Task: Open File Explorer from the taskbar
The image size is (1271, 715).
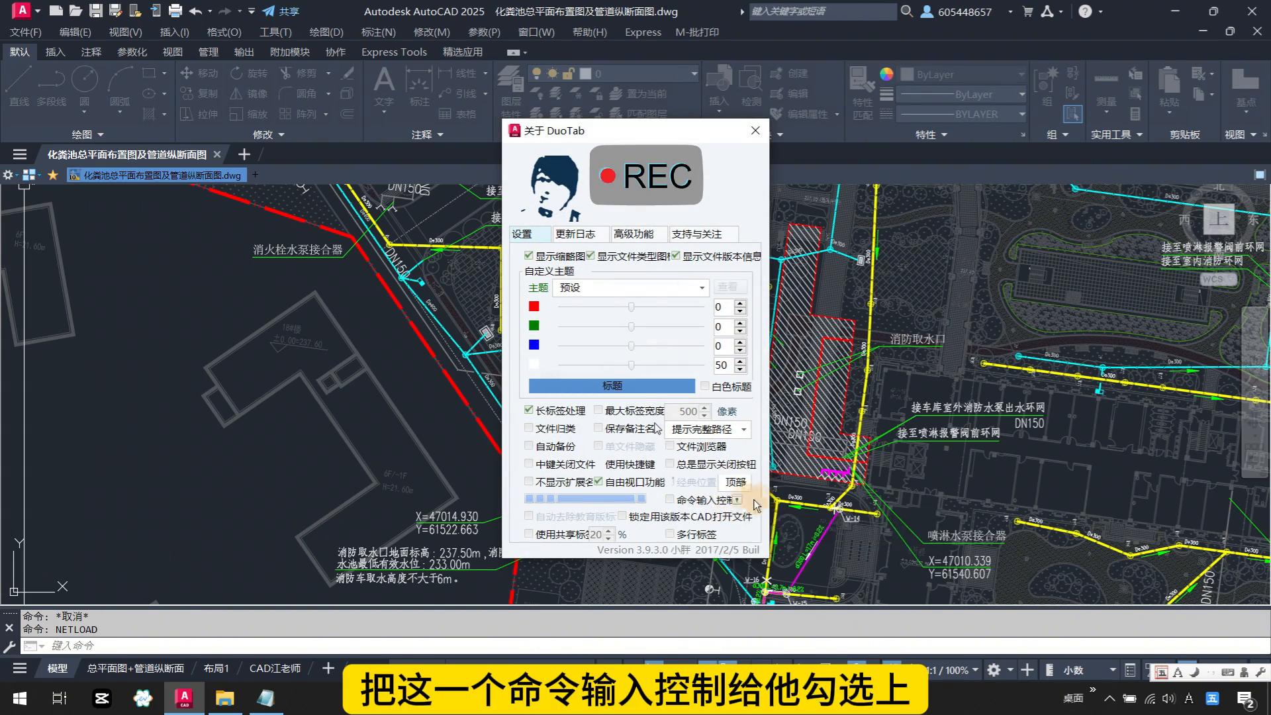Action: [224, 698]
